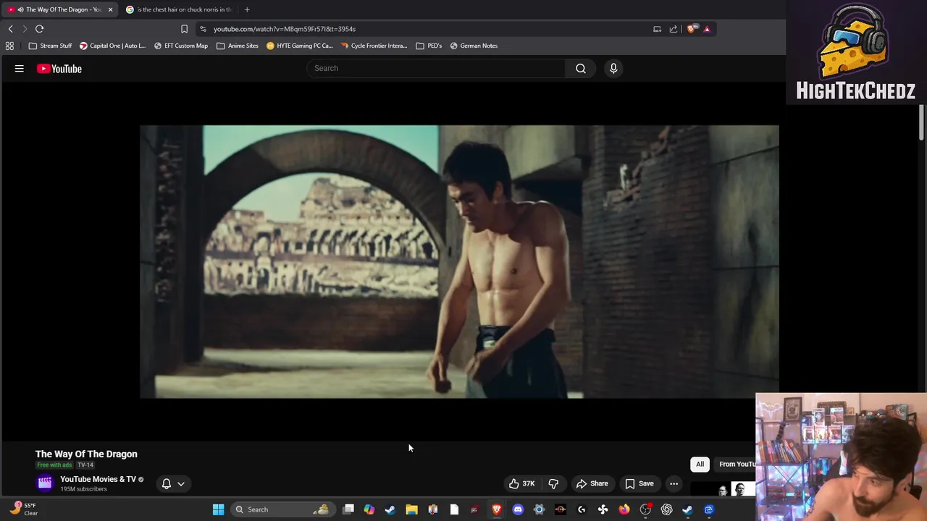Open the Stream Stuff bookmark folder
The image size is (927, 521).
click(50, 46)
